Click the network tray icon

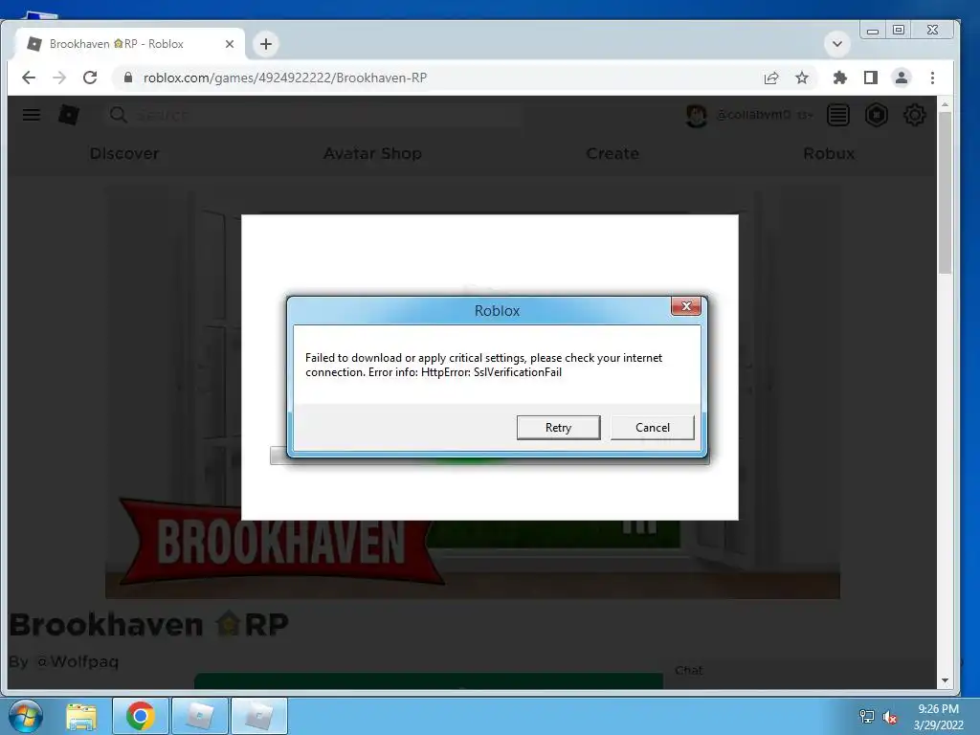point(867,717)
